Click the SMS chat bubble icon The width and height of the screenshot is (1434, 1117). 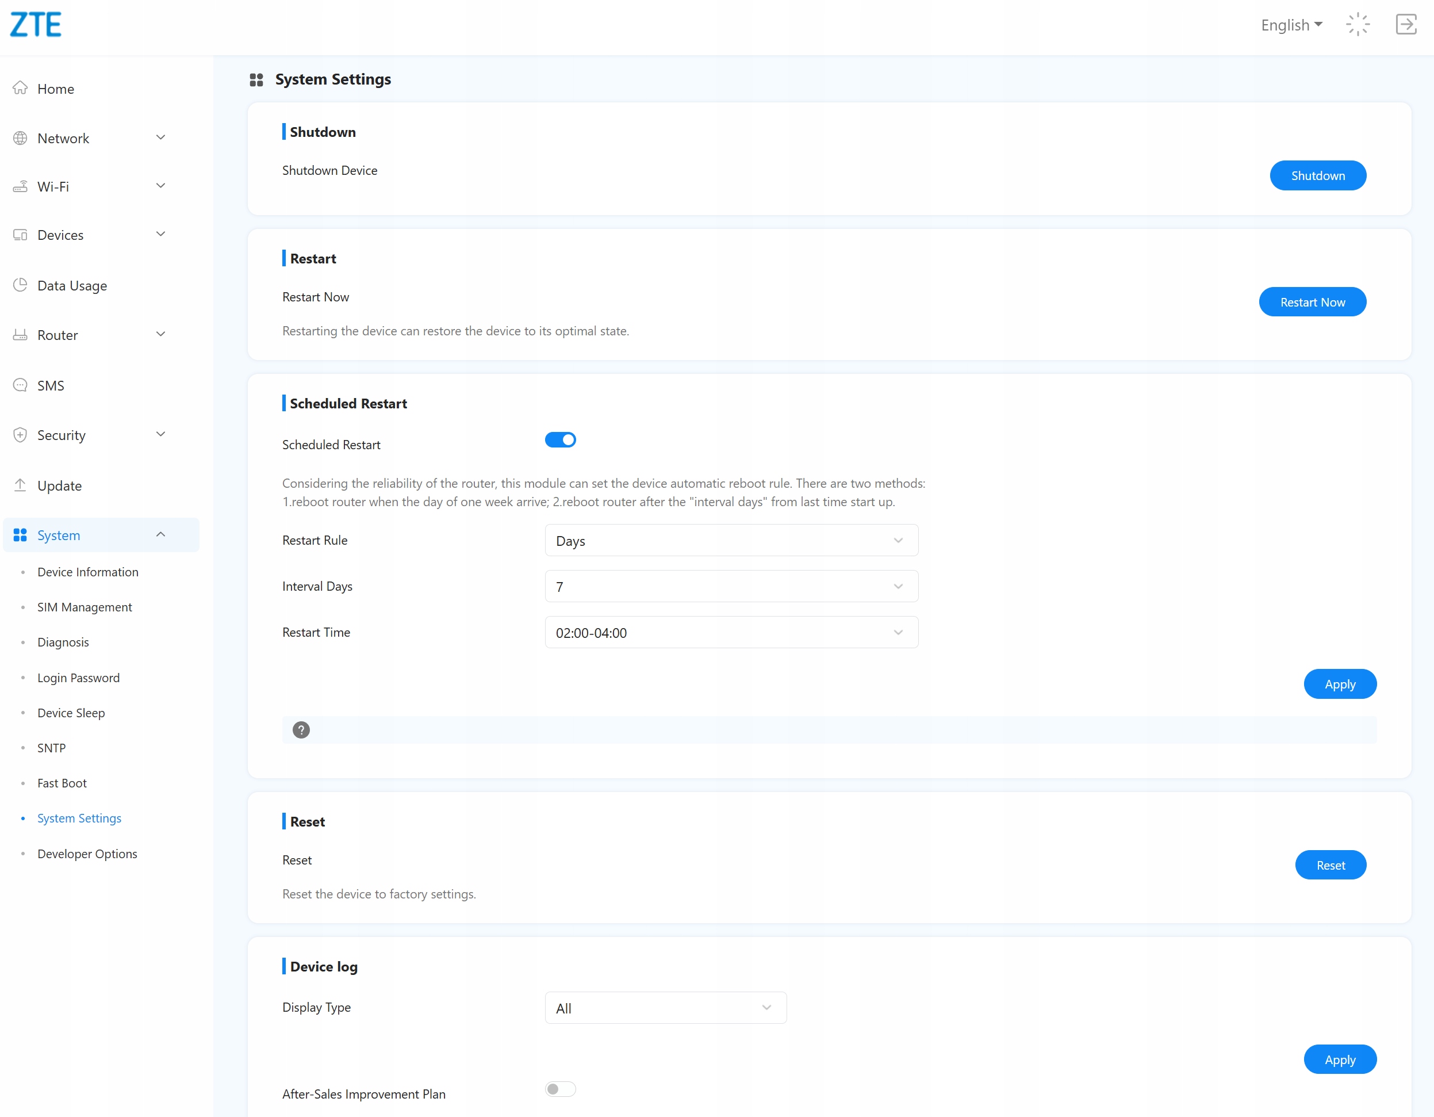(20, 385)
